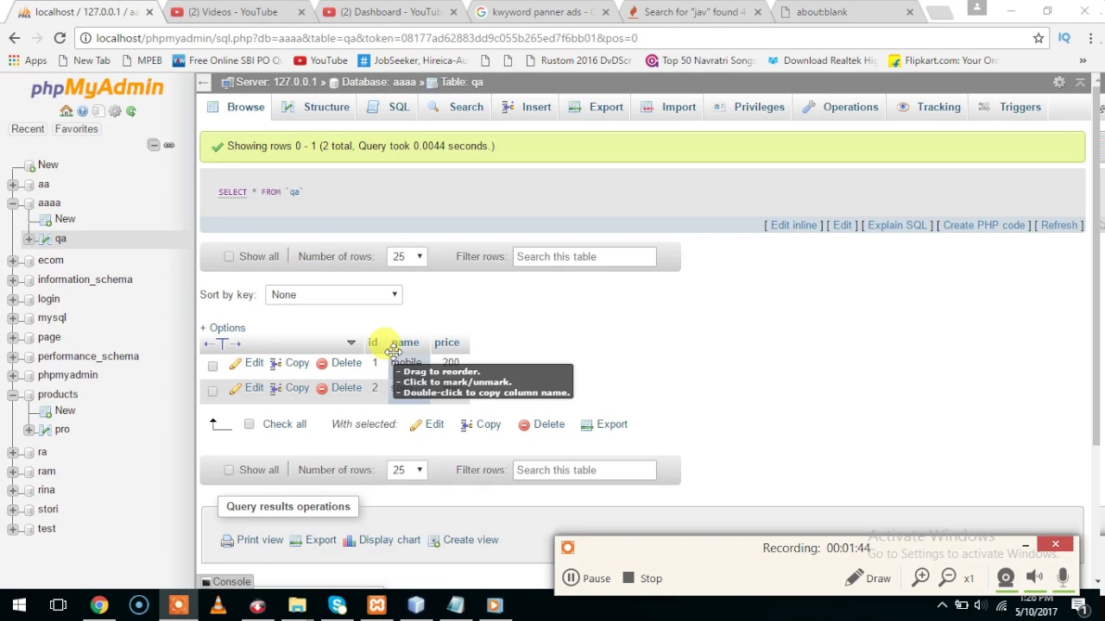Zoom in with recorder magnifier plus
Viewport: 1105px width, 621px height.
[921, 578]
